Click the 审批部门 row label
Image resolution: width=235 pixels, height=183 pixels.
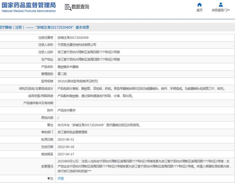47,132
